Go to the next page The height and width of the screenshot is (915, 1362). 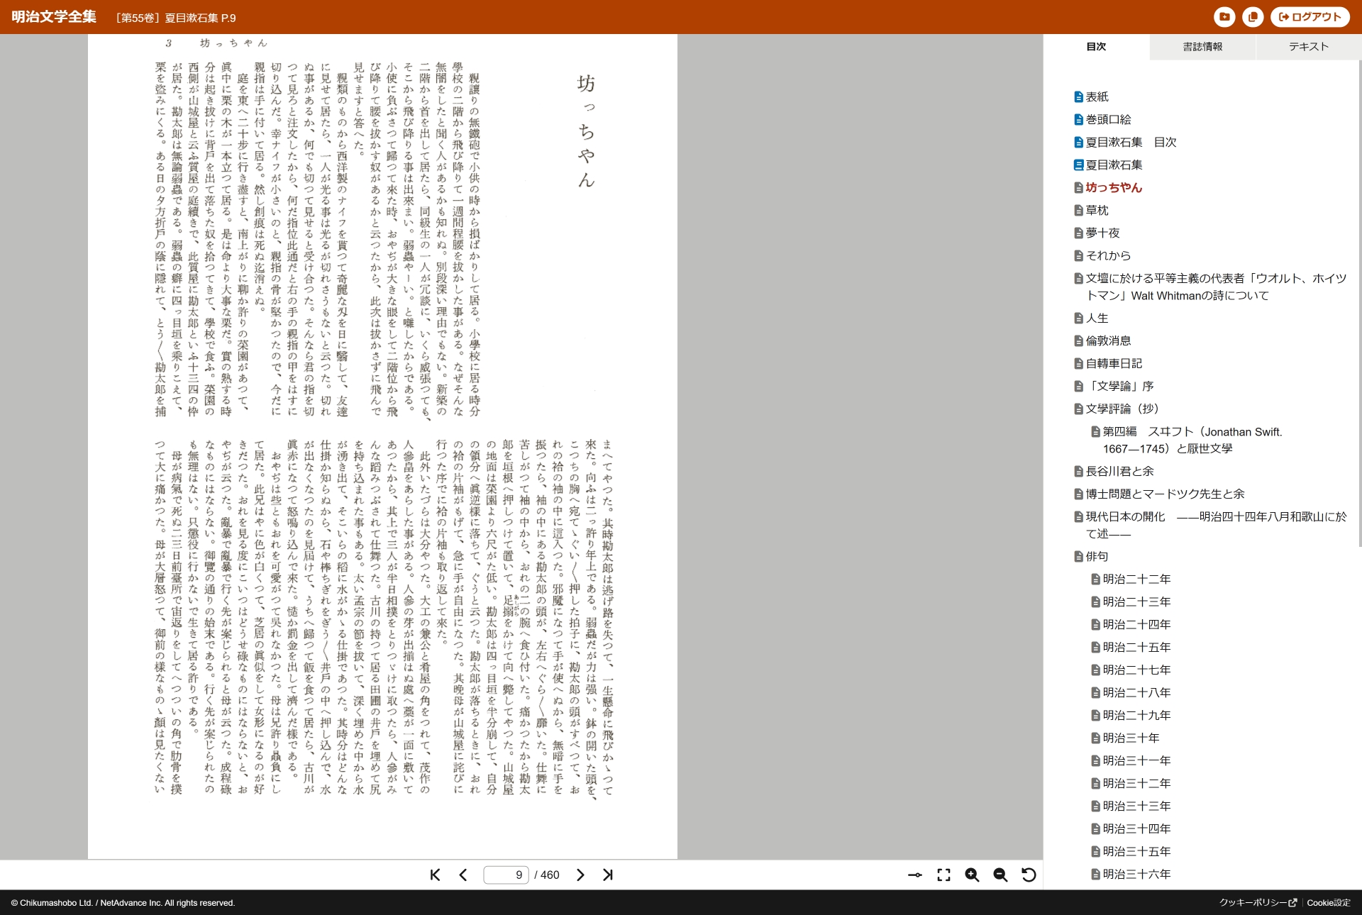pyautogui.click(x=580, y=875)
